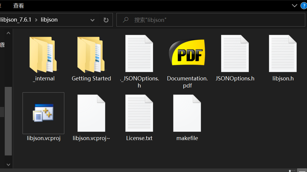The image size is (307, 172).
Task: Select the libjson.vcproj~ backup file
Action: pos(91,113)
